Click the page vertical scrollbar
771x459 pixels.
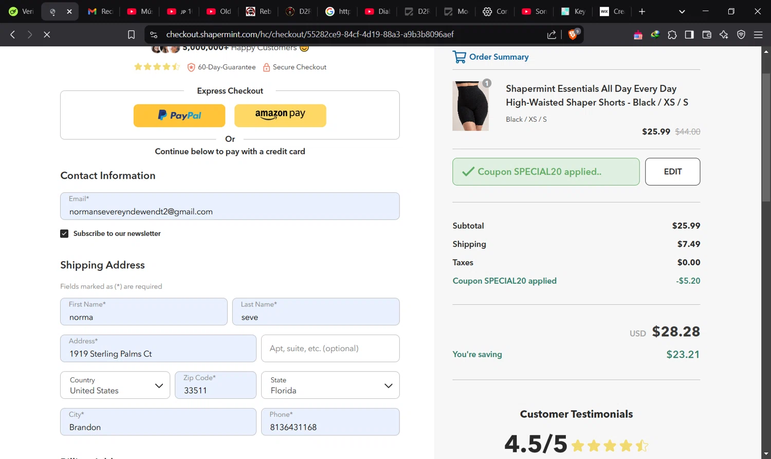coord(766,137)
